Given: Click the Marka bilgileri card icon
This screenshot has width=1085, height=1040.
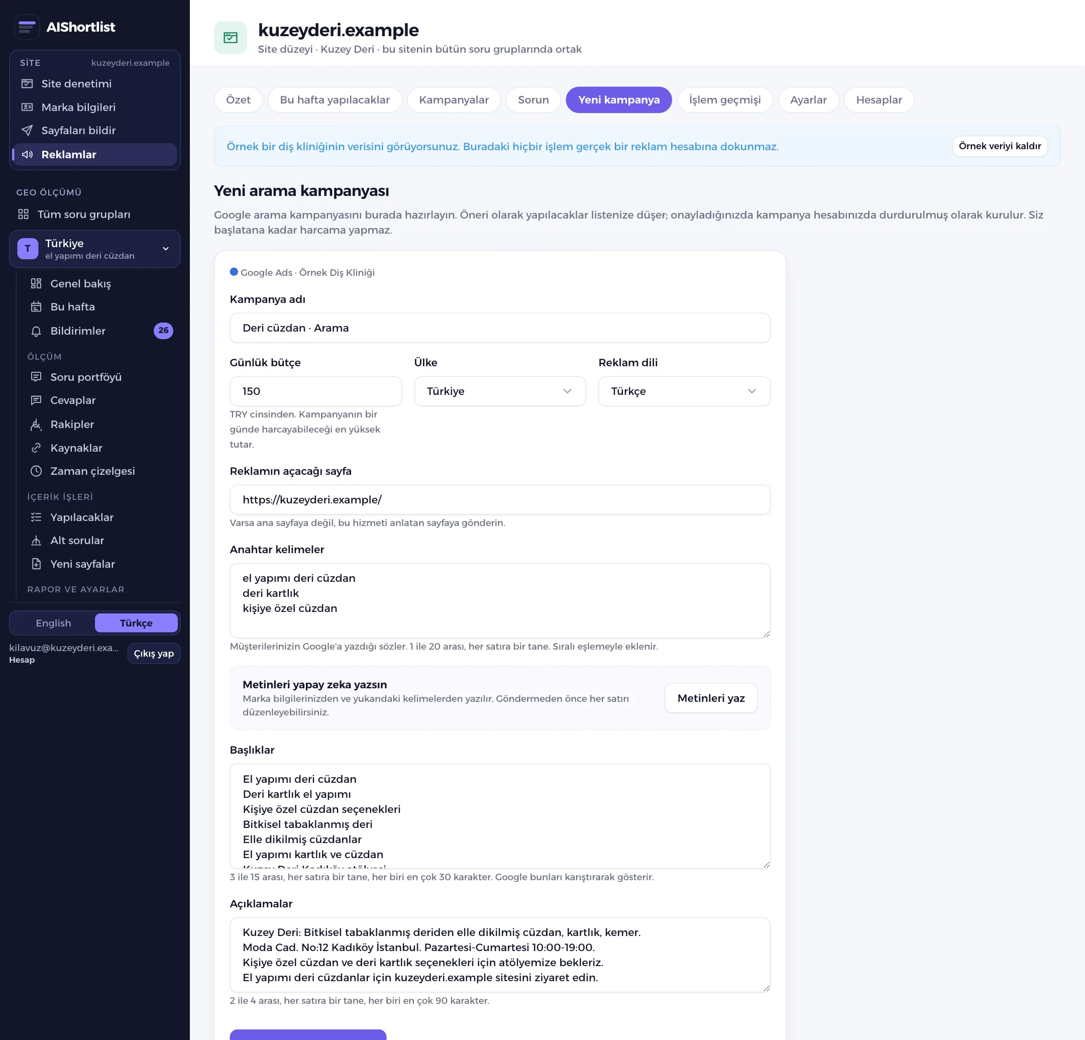Looking at the screenshot, I should tap(27, 107).
